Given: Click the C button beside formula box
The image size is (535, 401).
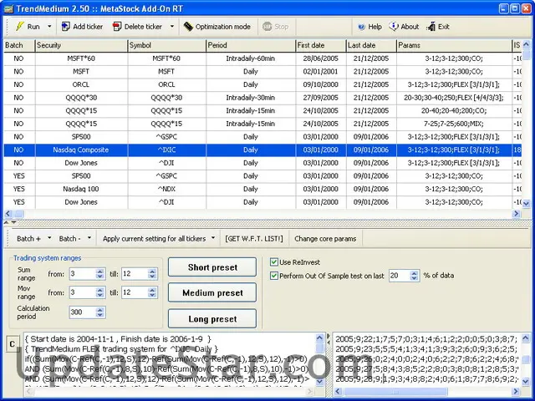Looking at the screenshot, I should pyautogui.click(x=13, y=343).
